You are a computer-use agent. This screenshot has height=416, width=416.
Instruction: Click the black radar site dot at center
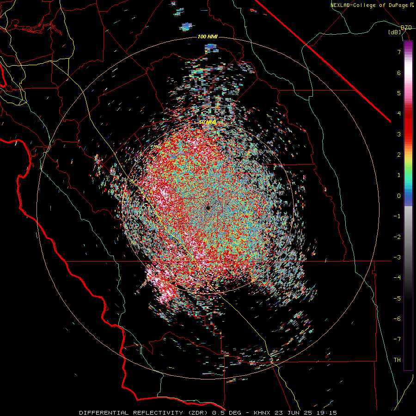tap(208, 208)
